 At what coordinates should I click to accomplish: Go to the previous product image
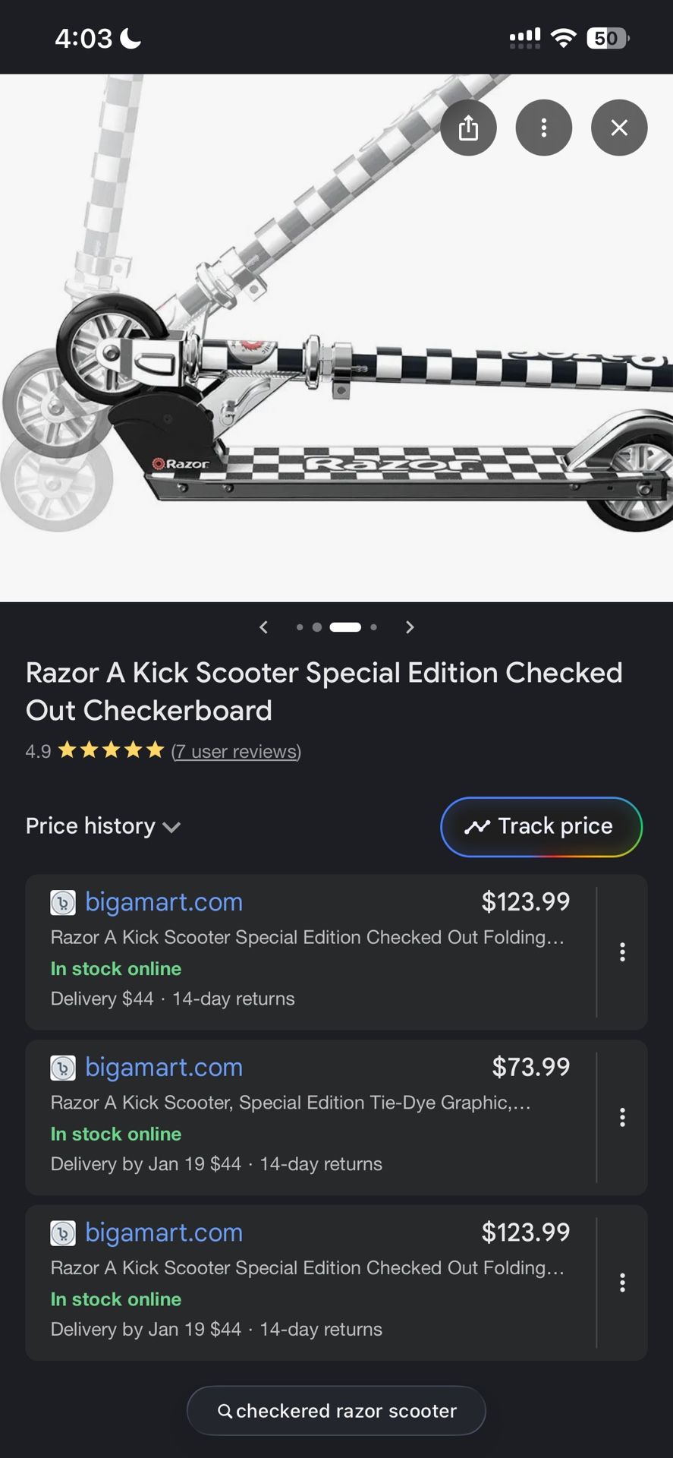click(263, 627)
